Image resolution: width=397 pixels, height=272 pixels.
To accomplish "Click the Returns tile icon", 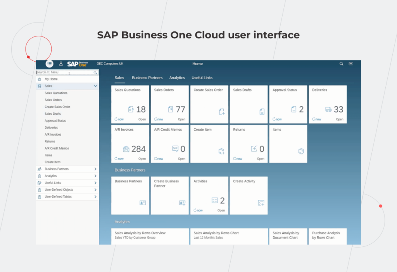I will click(x=254, y=149).
